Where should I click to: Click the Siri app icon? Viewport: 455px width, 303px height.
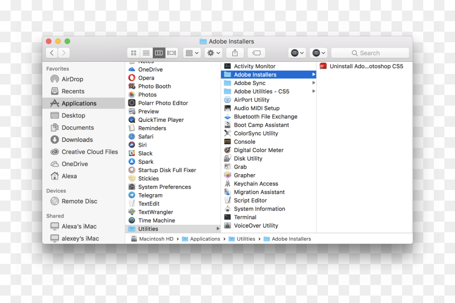(x=132, y=145)
